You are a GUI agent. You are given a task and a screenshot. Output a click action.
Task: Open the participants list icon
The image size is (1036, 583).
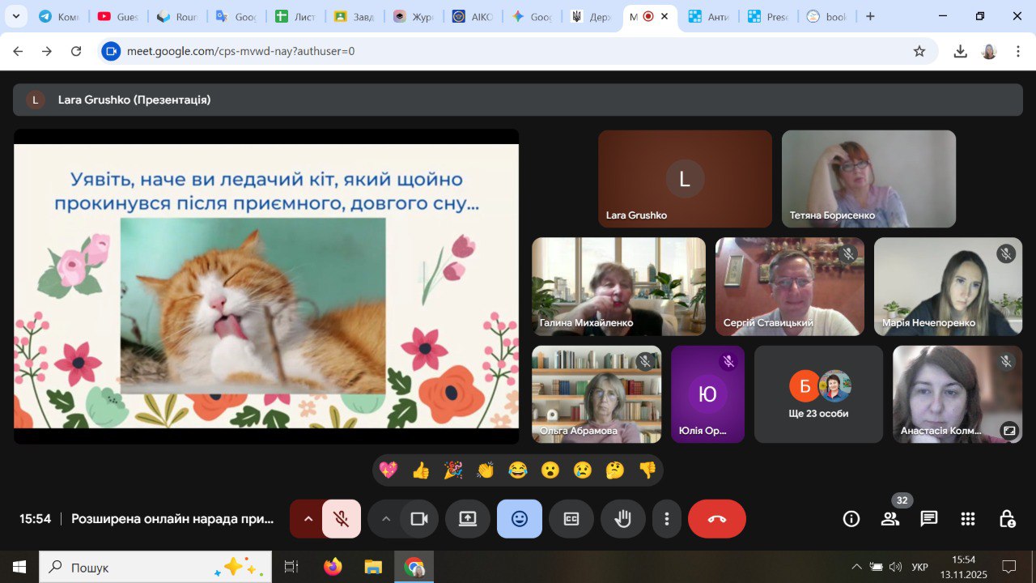(890, 519)
